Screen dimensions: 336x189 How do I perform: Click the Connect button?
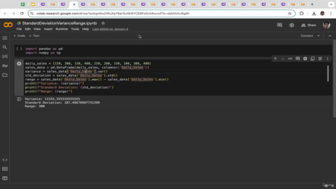point(307,36)
